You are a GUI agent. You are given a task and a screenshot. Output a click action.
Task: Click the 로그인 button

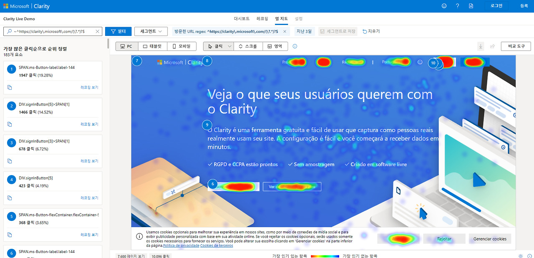point(496,6)
